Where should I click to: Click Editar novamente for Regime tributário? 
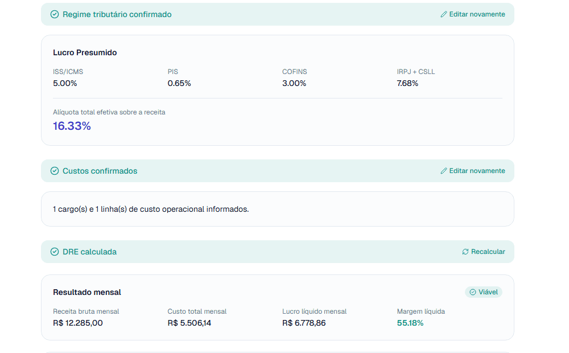pyautogui.click(x=472, y=14)
